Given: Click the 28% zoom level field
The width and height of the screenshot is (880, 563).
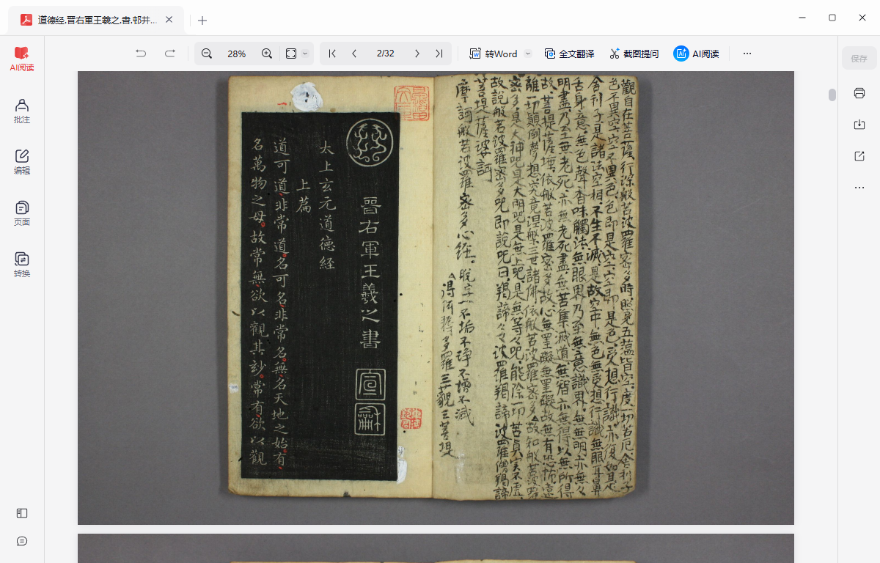Looking at the screenshot, I should [237, 54].
